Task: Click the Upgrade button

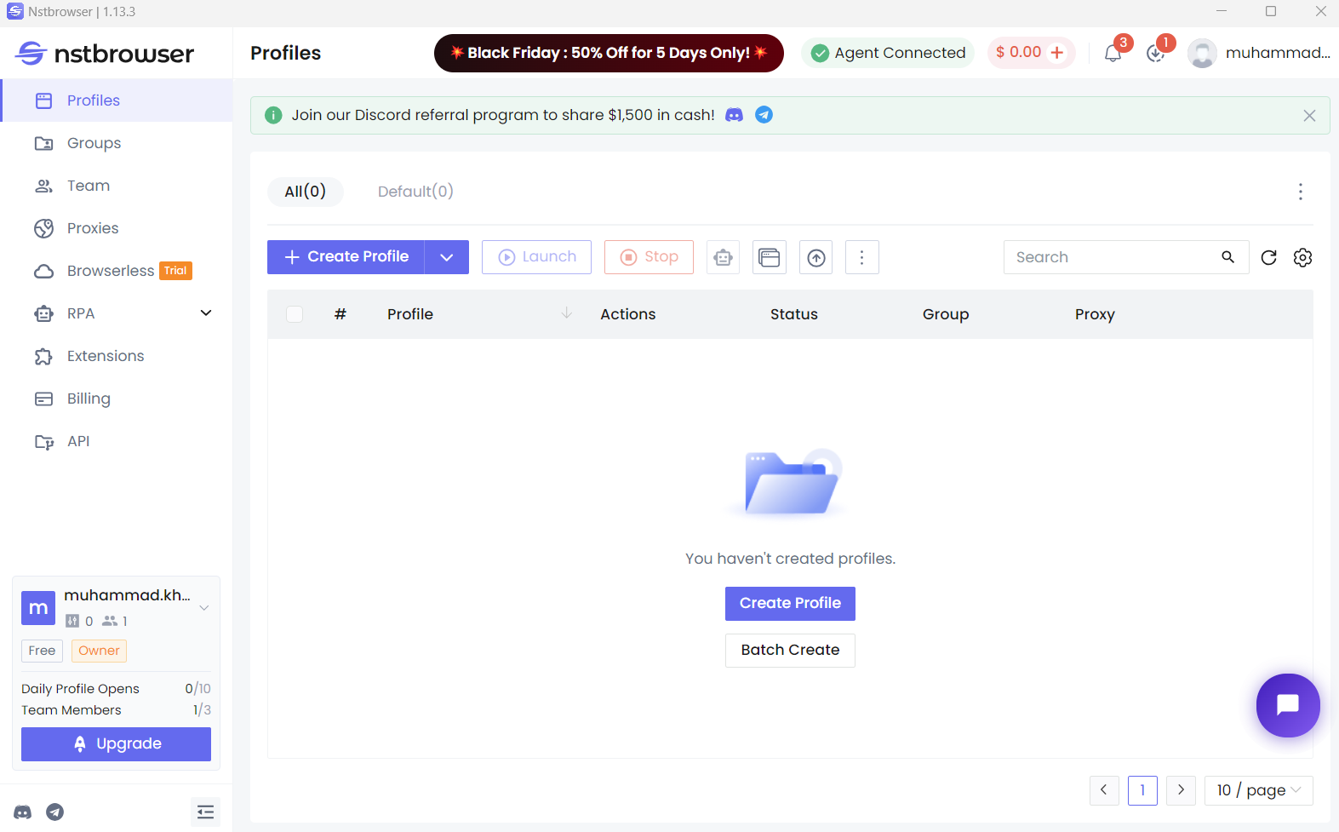Action: (x=116, y=744)
